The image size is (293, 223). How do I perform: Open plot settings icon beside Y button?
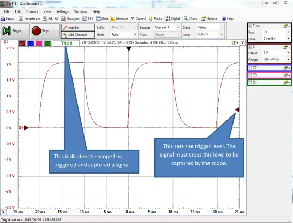click(235, 43)
